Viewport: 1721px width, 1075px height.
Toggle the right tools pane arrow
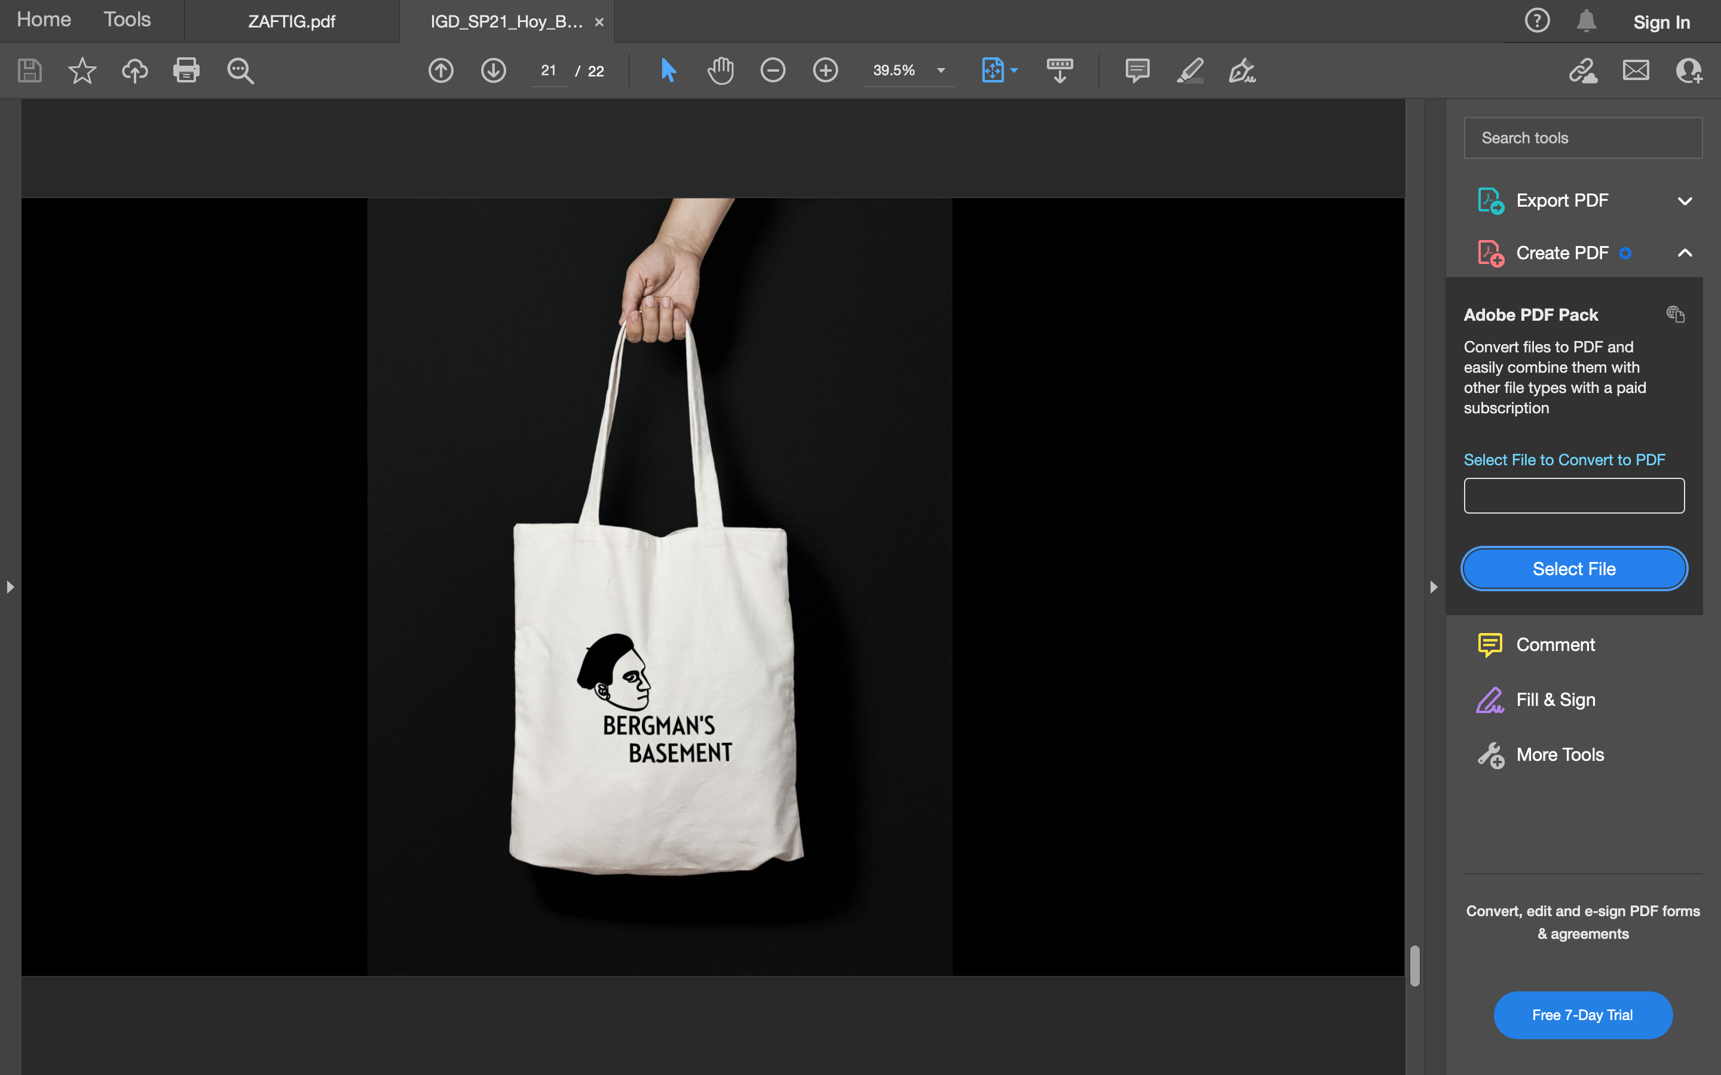pos(1434,587)
